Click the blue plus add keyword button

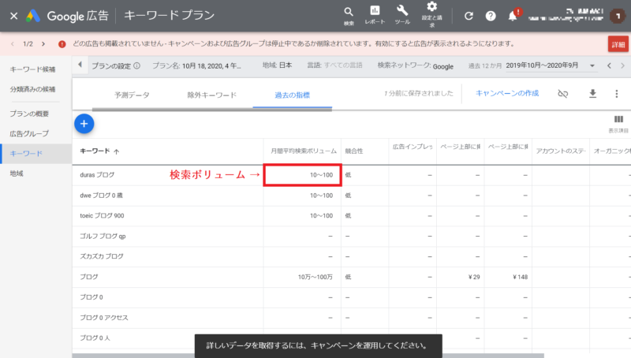coord(84,124)
